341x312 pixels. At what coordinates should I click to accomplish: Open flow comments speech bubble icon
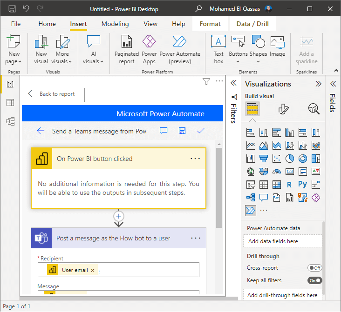click(164, 131)
